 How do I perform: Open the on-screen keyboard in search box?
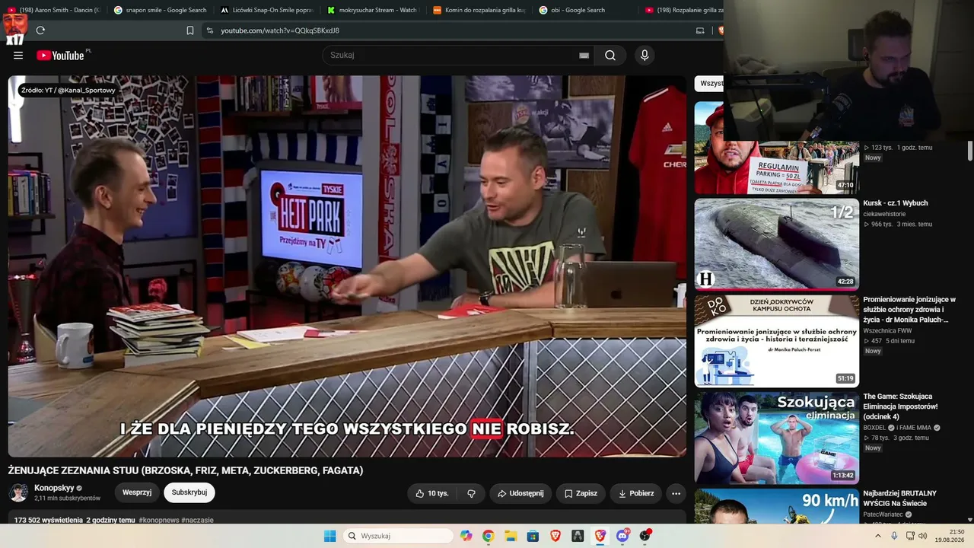584,55
